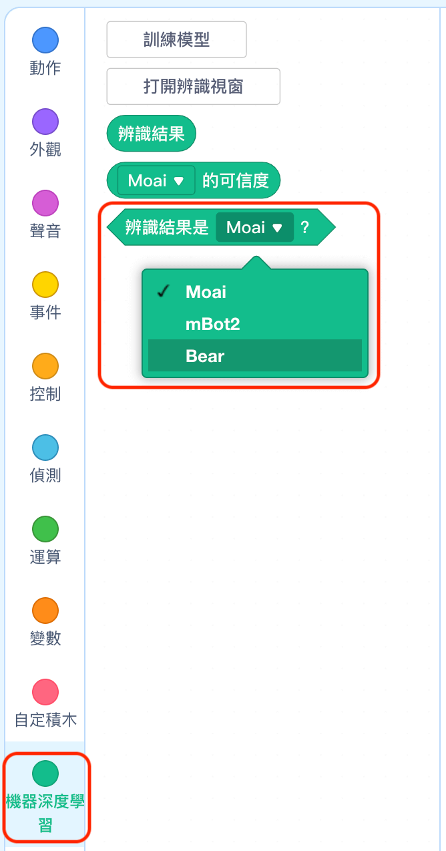The image size is (446, 851).
Task: Pick the 辨識結果 reporter block
Action: click(152, 134)
